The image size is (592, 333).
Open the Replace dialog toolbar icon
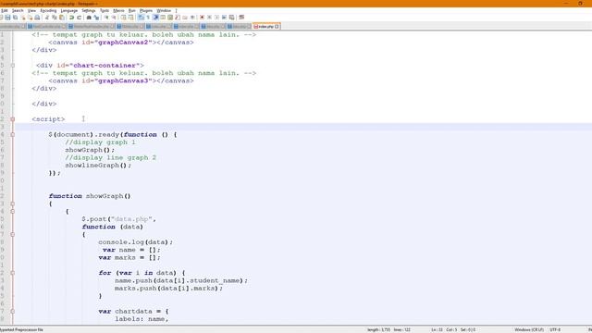(96, 18)
